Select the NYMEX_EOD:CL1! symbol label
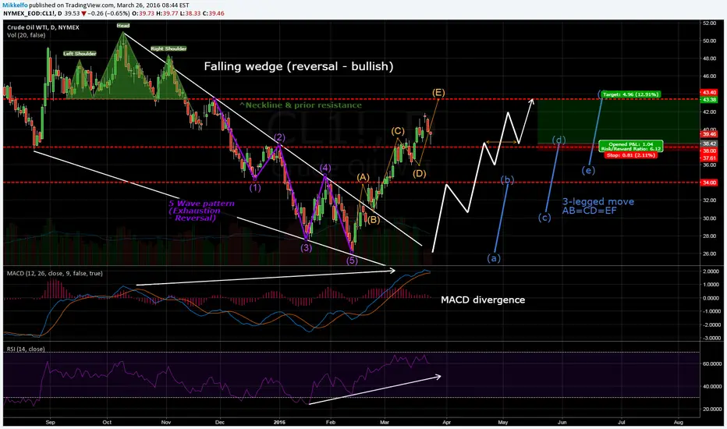 coord(29,13)
